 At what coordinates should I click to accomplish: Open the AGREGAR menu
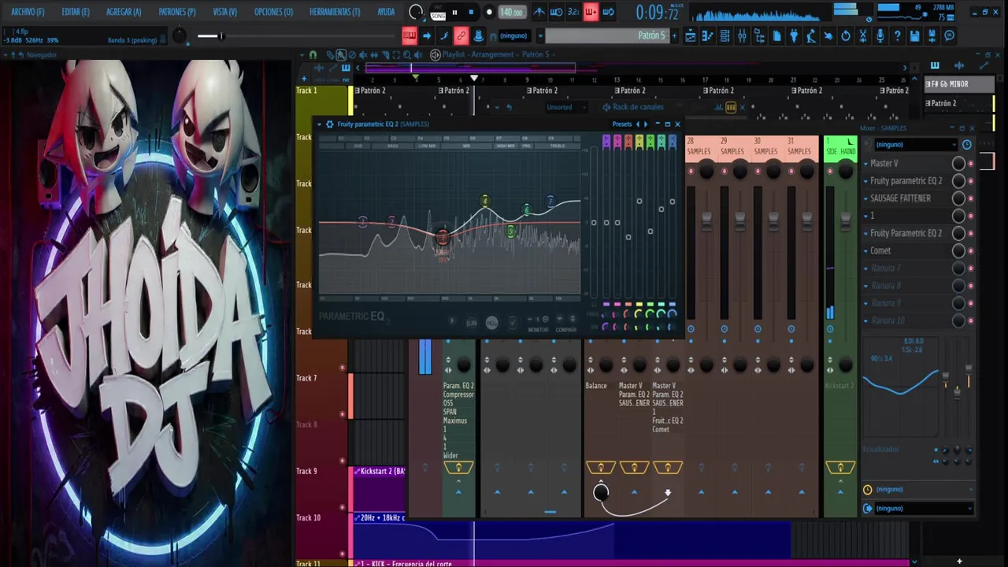pos(124,12)
